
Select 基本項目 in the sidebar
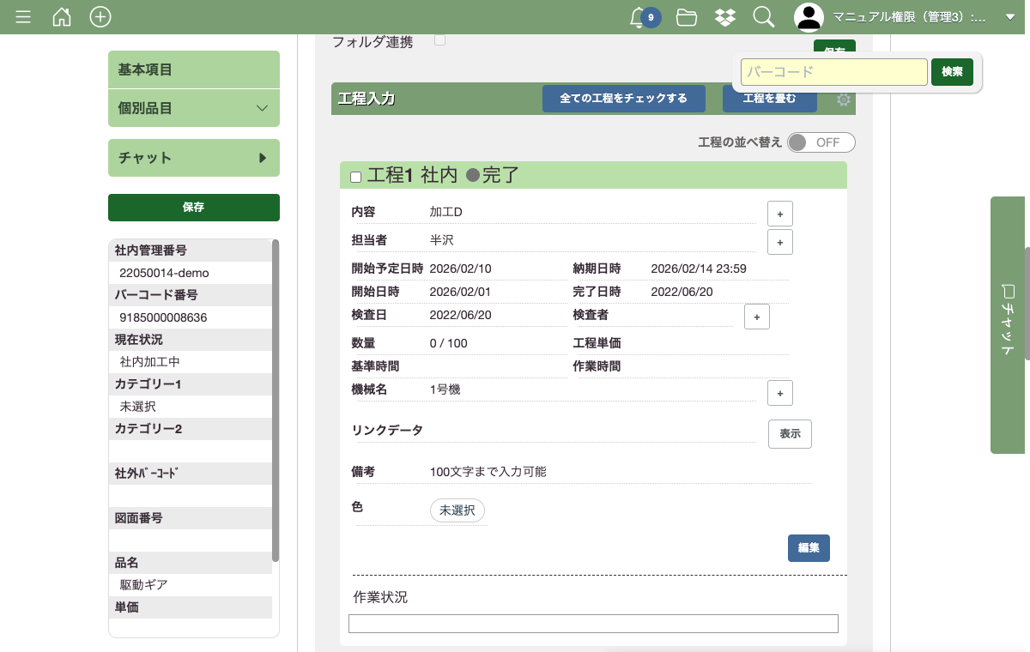(x=194, y=69)
